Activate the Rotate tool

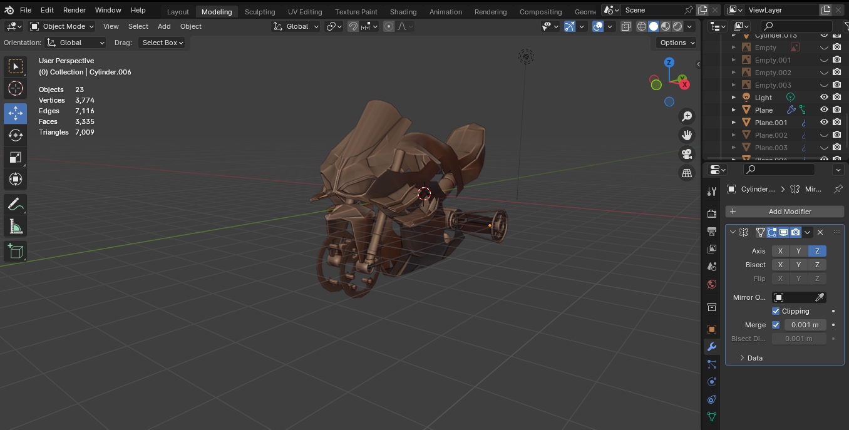[x=16, y=135]
